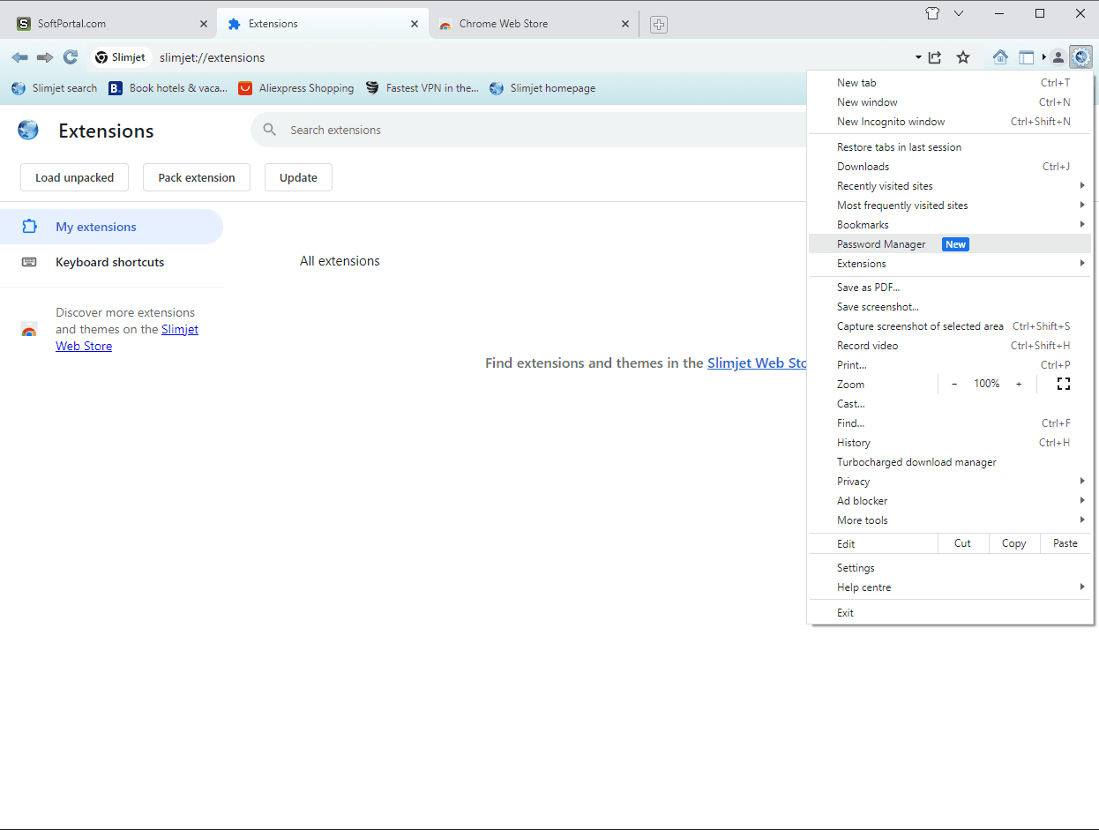Click the Forward arrow in the toolbar

point(45,57)
